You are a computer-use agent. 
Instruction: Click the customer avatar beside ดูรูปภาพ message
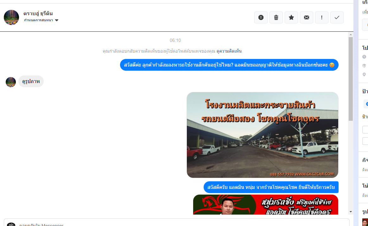click(x=10, y=82)
